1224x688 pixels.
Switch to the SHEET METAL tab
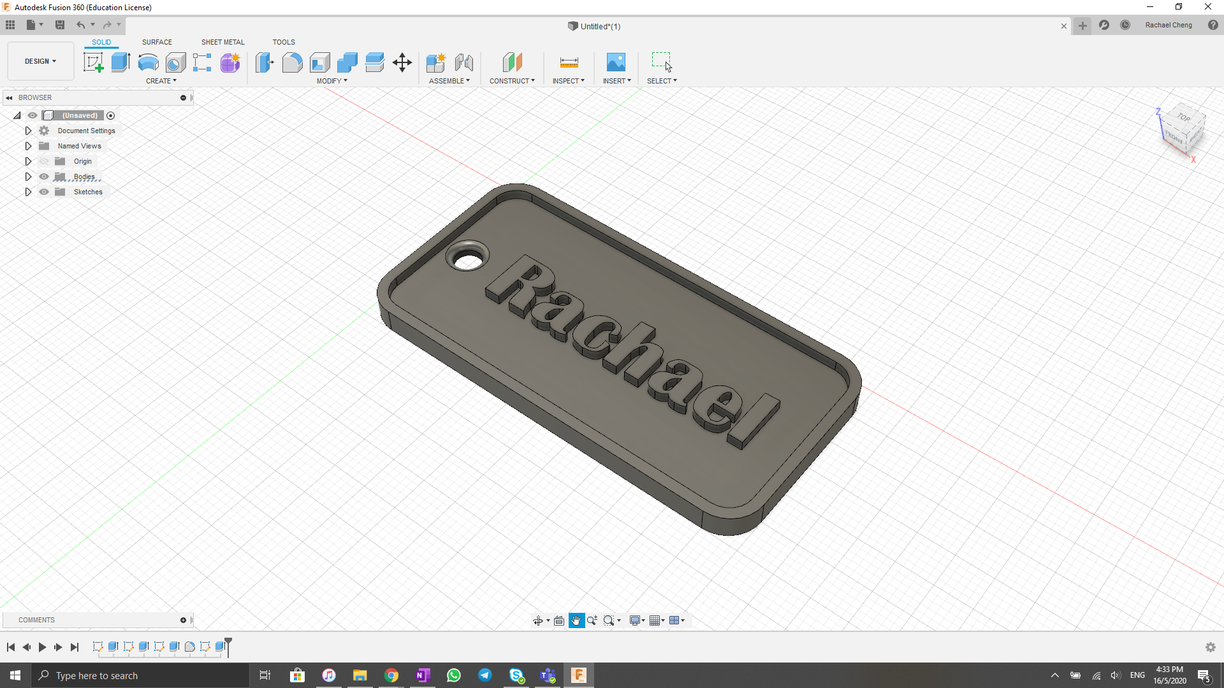pos(222,42)
